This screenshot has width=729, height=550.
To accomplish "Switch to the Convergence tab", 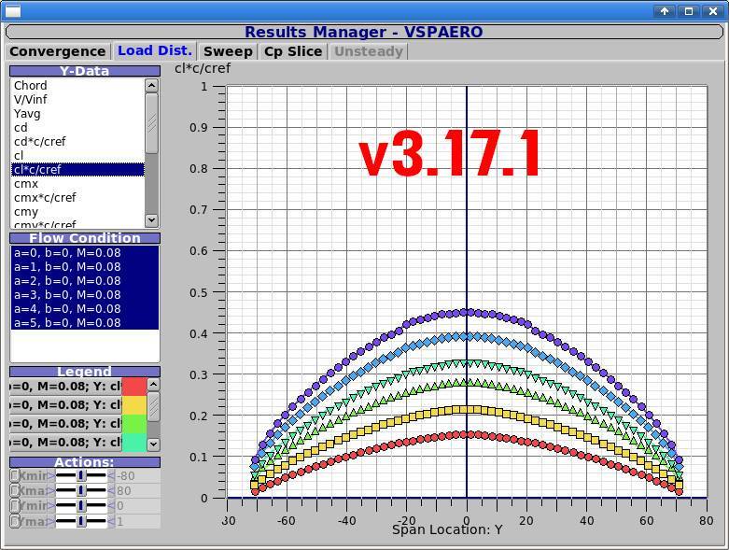I will click(57, 51).
